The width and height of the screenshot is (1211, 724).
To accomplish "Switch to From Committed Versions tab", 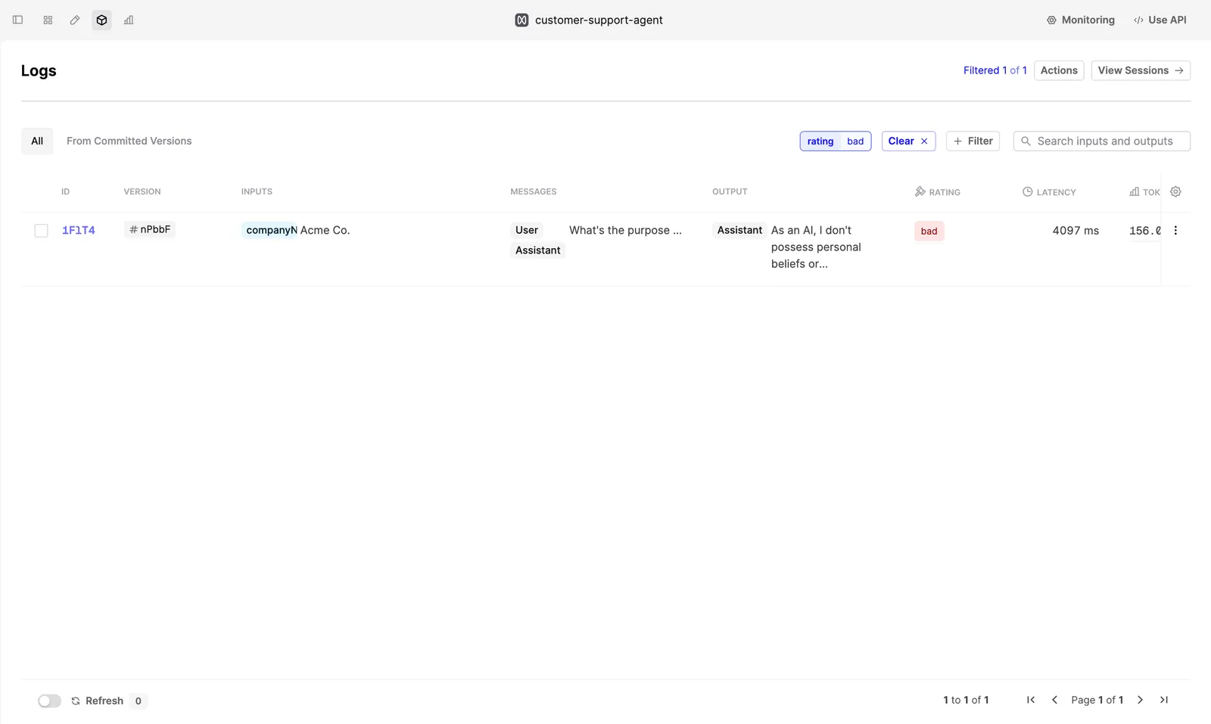I will pos(129,141).
